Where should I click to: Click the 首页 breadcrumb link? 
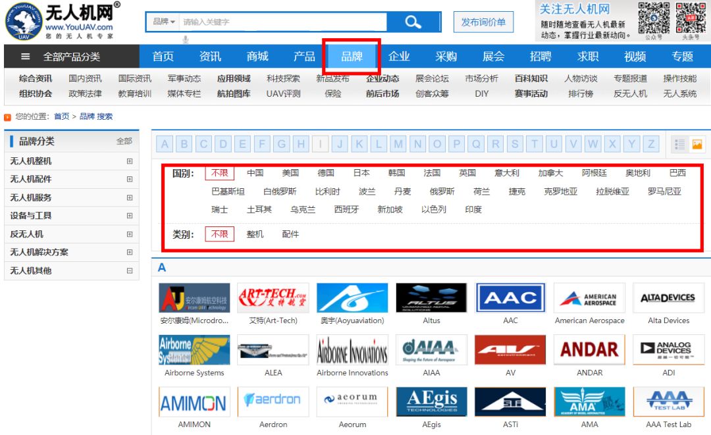pos(61,116)
